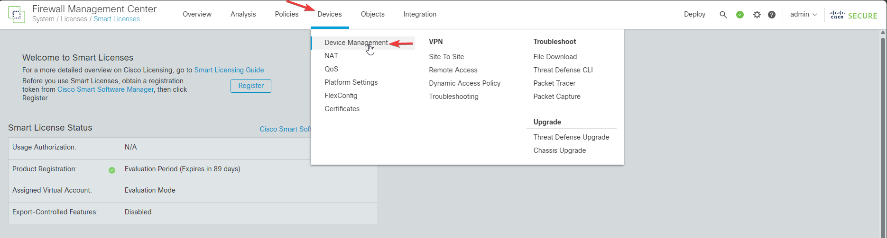Click the Cisco Secure logo
The image size is (887, 238).
(853, 15)
